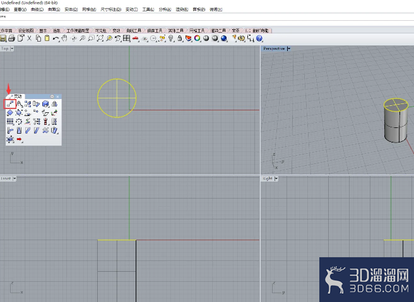Screen dimensions: 414x302
Task: Toggle the four-viewport layout icon
Action: (x=126, y=38)
